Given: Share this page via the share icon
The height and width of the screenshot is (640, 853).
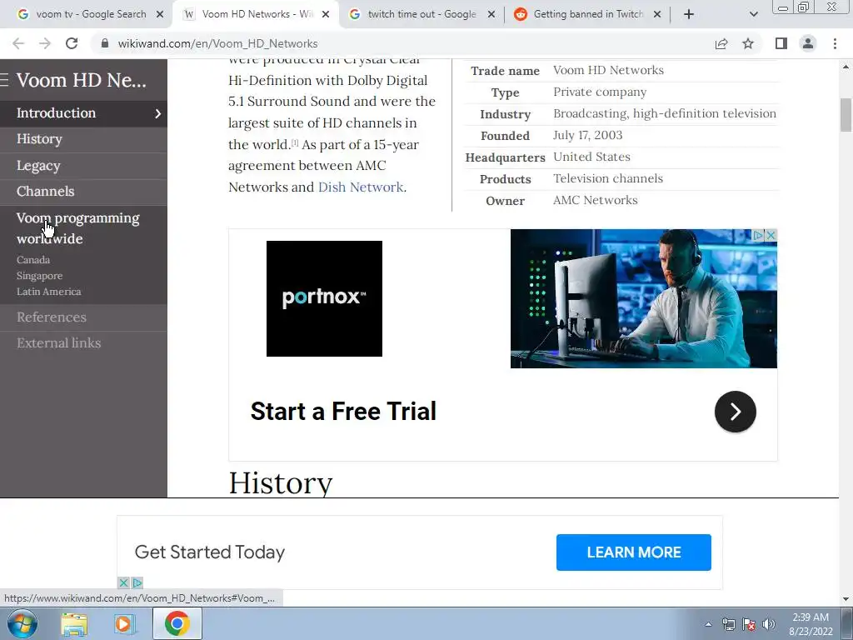Looking at the screenshot, I should click(721, 43).
